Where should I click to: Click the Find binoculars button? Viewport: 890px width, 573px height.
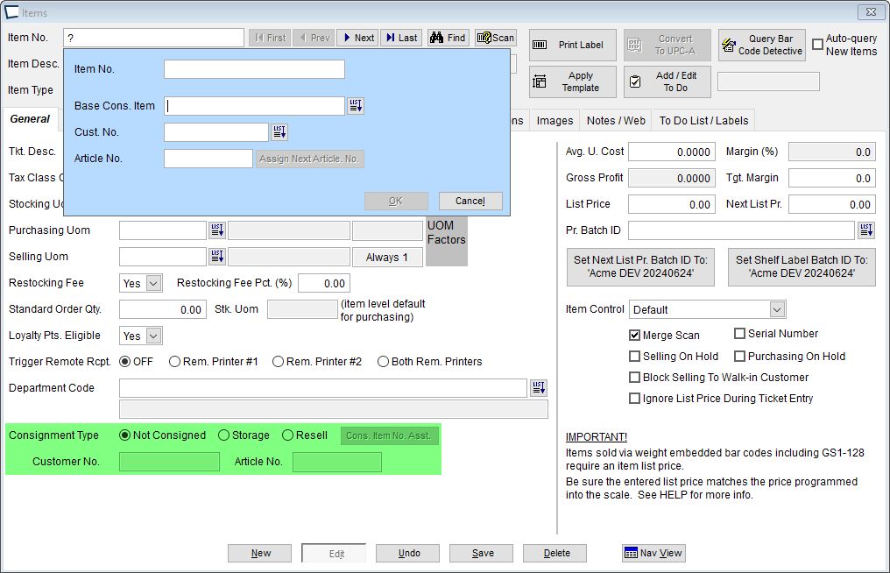click(448, 38)
